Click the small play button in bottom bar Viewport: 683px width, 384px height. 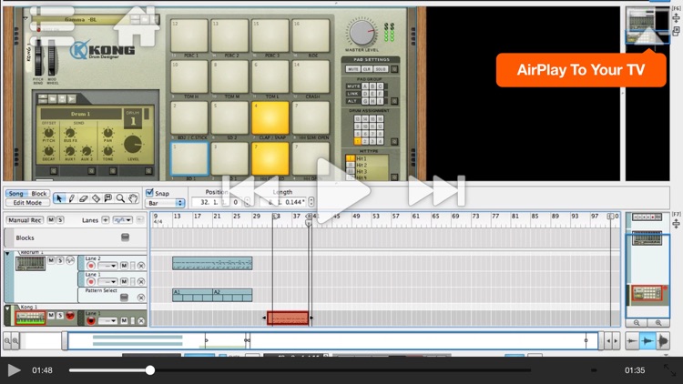click(x=14, y=370)
